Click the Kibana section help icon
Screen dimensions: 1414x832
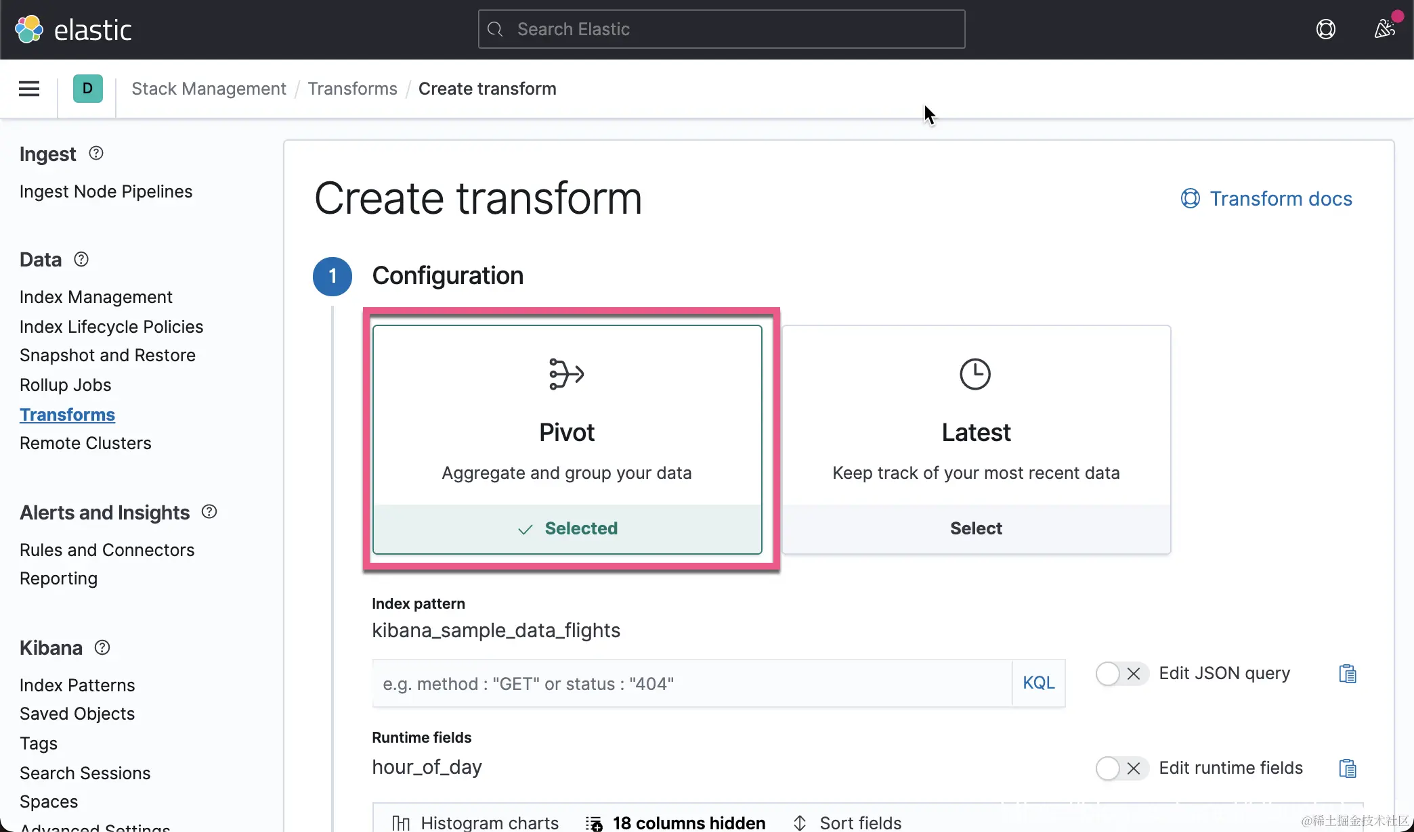pos(102,647)
